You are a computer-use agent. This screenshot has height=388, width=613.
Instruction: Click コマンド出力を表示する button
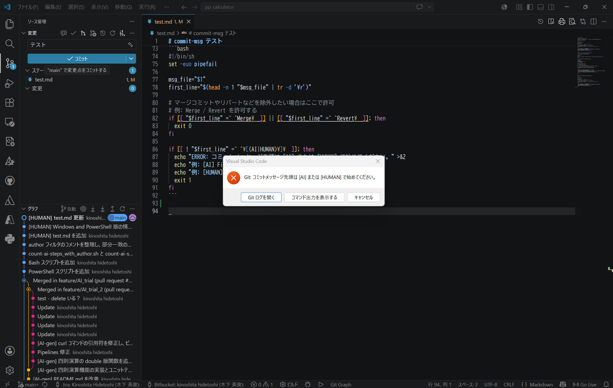click(314, 197)
